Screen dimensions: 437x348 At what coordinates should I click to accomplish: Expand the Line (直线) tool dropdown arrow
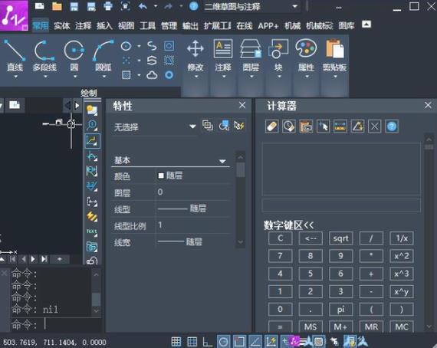click(15, 77)
